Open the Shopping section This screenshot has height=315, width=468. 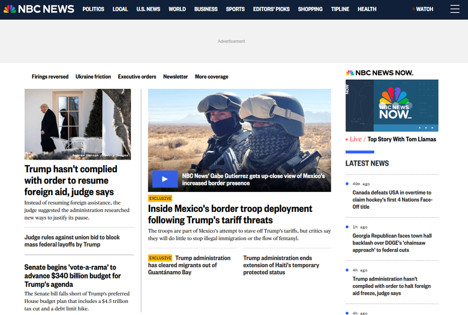[x=310, y=9]
